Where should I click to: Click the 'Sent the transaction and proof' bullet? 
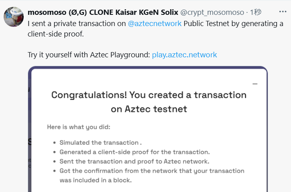[x=134, y=162]
